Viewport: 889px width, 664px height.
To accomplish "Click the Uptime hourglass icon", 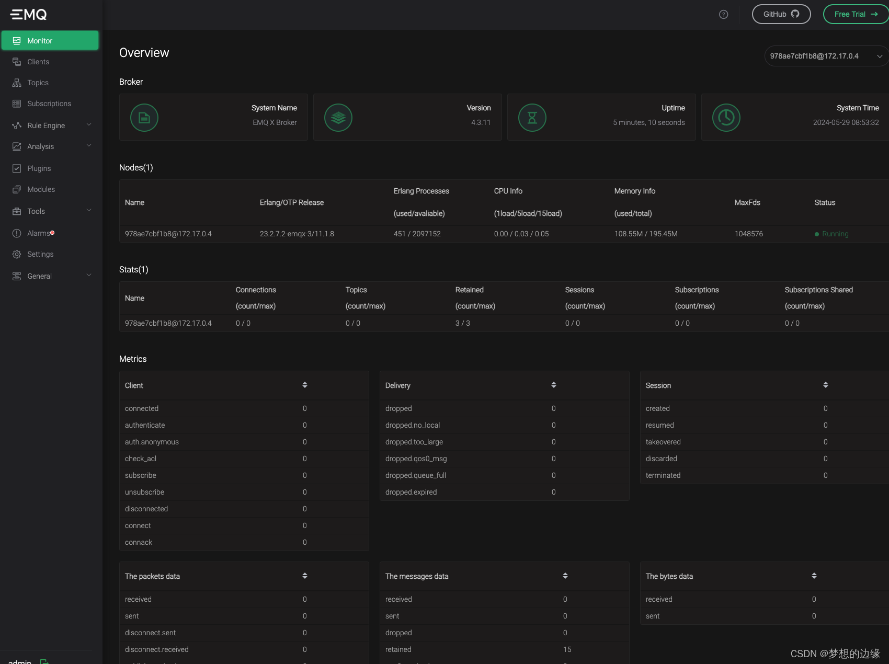I will coord(532,118).
